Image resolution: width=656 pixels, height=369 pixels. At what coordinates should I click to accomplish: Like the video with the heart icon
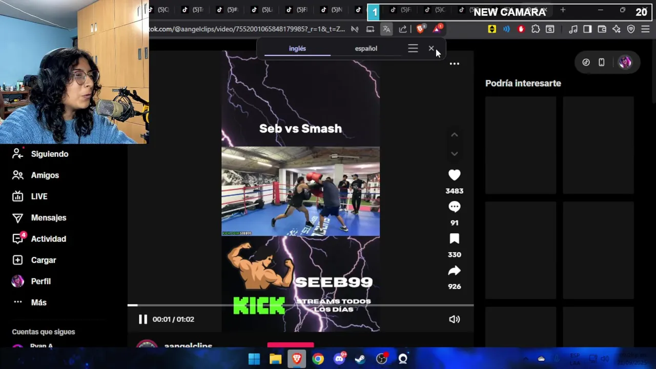tap(454, 175)
